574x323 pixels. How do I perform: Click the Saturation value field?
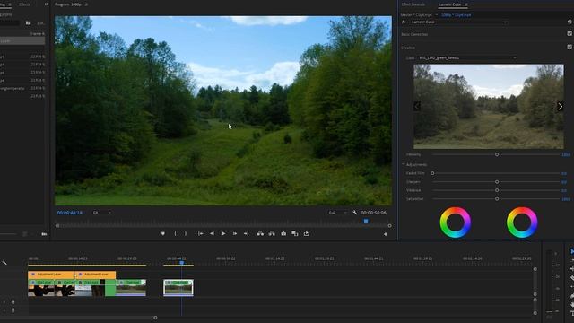click(x=566, y=199)
